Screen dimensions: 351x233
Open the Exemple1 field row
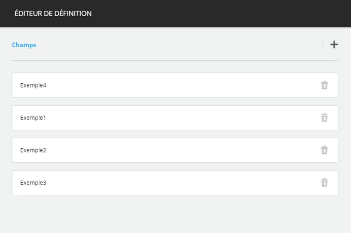[175, 117]
